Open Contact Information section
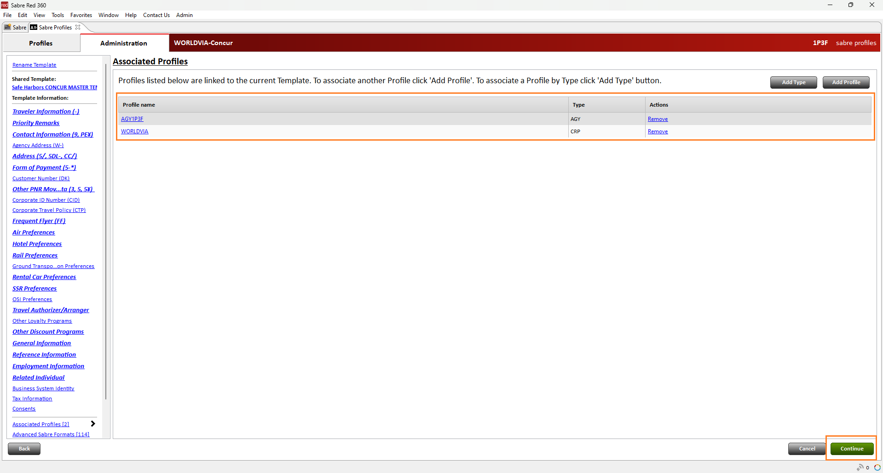This screenshot has width=883, height=473. [x=53, y=134]
